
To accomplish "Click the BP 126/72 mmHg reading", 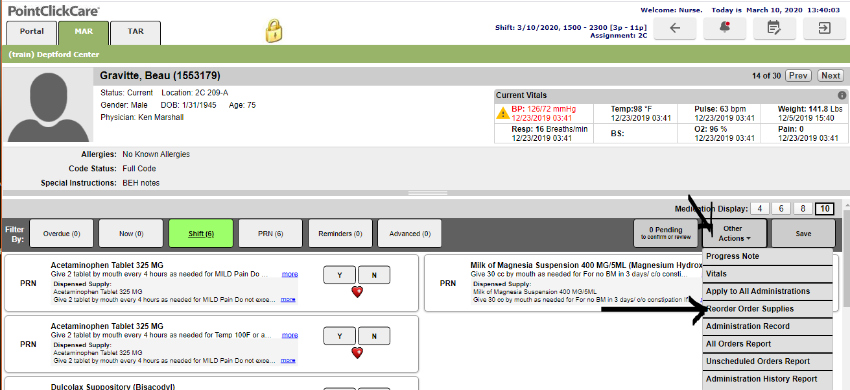I will click(543, 109).
